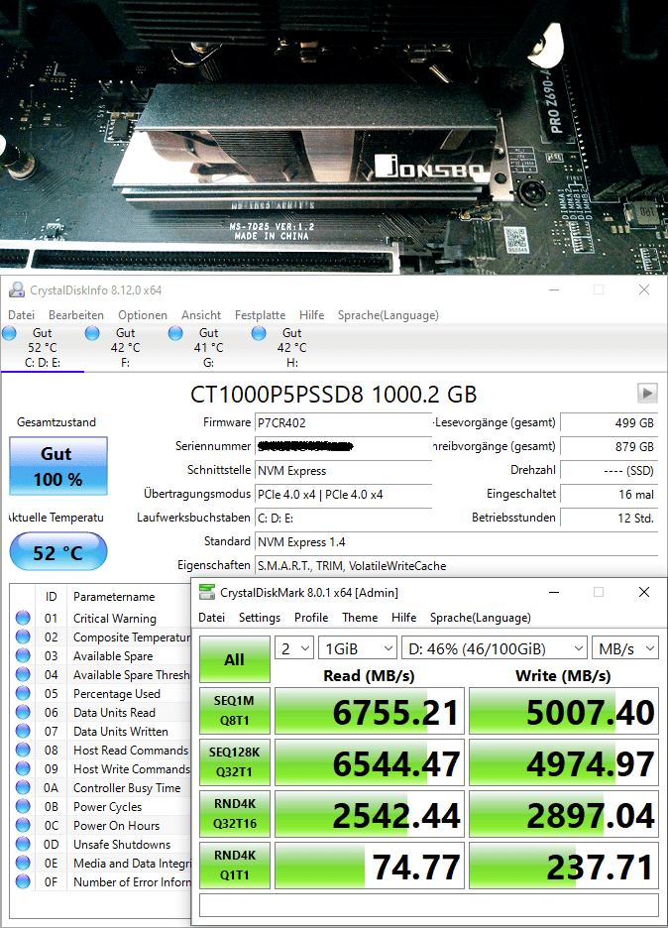Start all benchmarks with the All button

[x=235, y=659]
